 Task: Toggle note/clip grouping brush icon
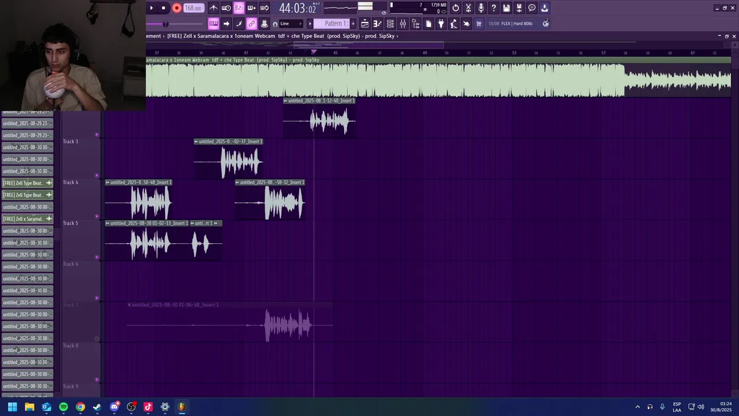tap(239, 24)
